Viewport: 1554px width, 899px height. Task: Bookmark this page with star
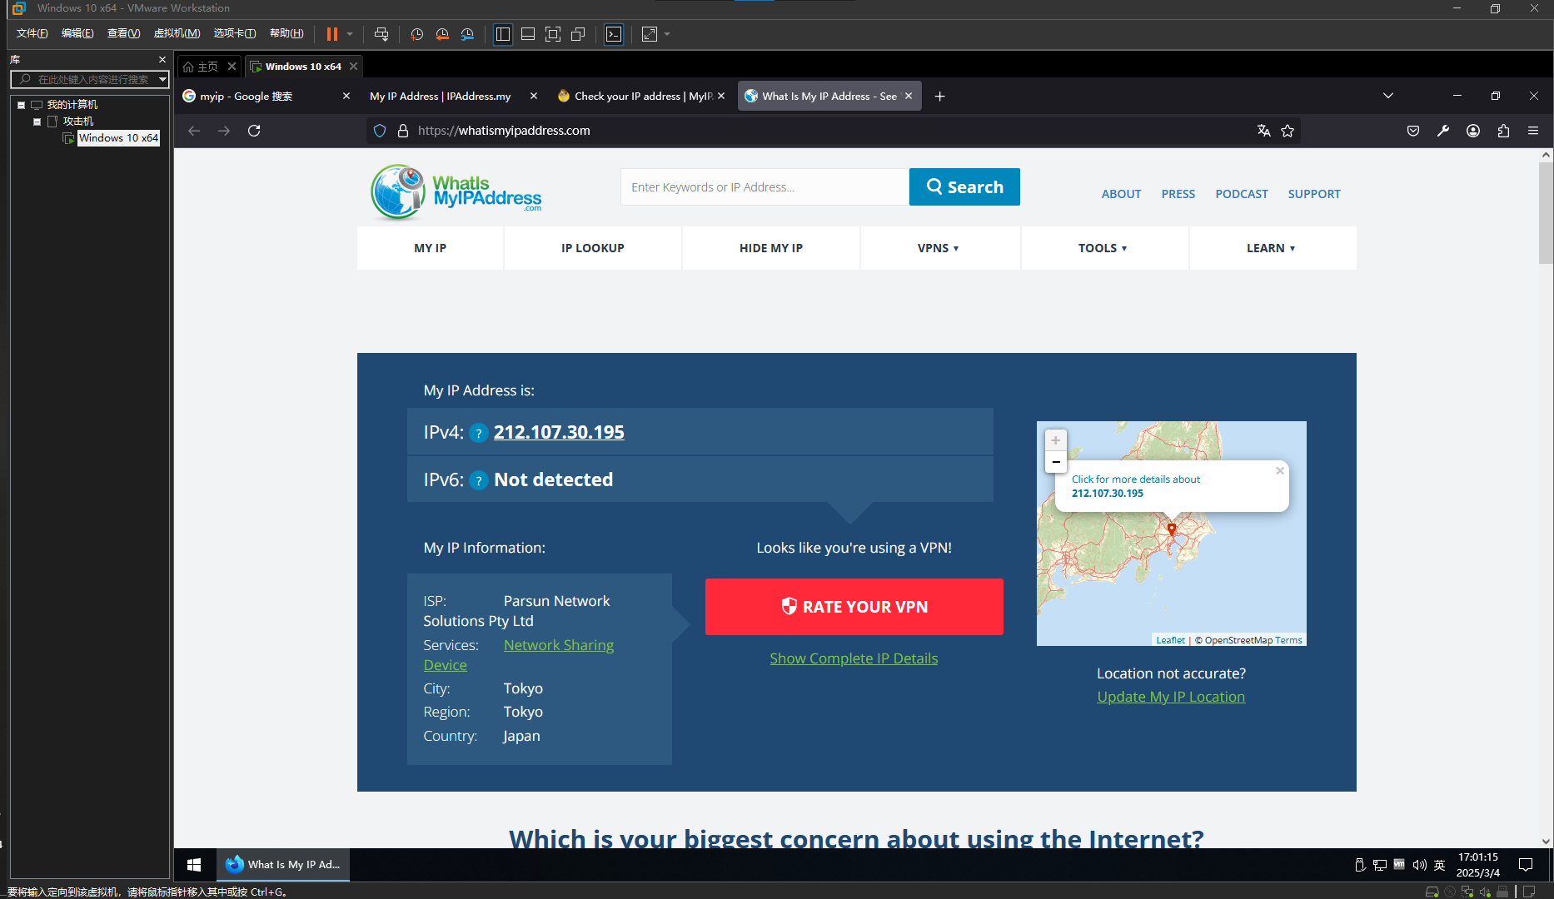[1288, 131]
